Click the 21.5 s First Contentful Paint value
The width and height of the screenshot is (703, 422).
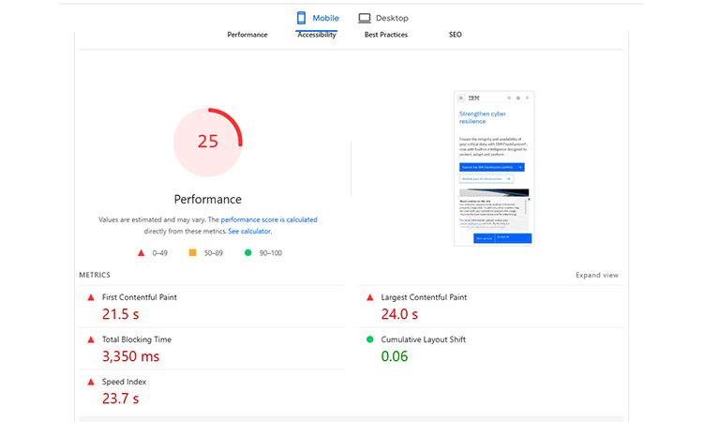[x=120, y=314]
